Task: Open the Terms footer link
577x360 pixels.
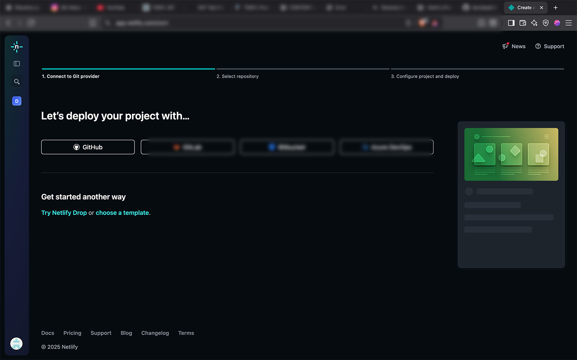Action: (186, 333)
